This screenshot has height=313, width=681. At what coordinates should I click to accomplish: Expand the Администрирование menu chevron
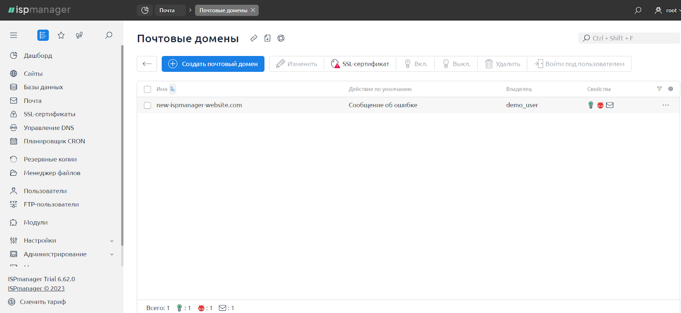pyautogui.click(x=112, y=254)
